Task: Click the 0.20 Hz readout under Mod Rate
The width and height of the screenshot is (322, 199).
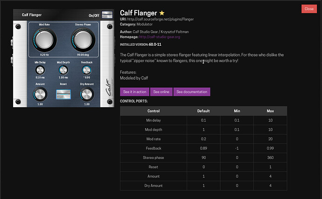Action: tap(44, 55)
